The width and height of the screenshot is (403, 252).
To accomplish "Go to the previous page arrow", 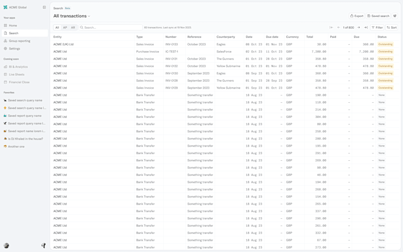I will pyautogui.click(x=339, y=28).
